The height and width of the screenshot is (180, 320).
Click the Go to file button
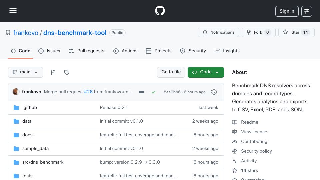[171, 72]
